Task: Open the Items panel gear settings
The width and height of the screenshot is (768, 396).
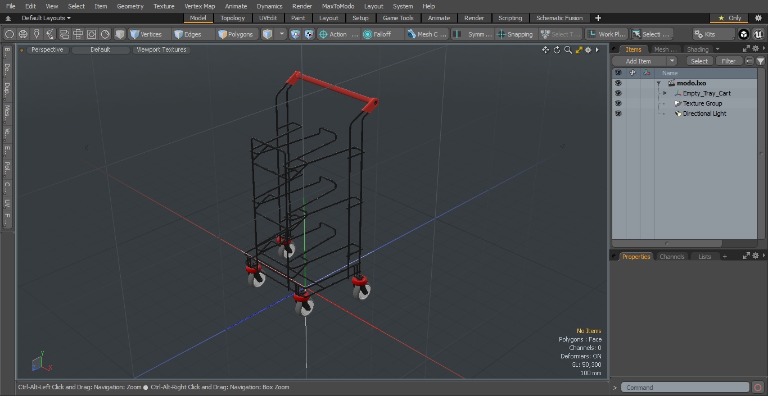Action: point(756,49)
